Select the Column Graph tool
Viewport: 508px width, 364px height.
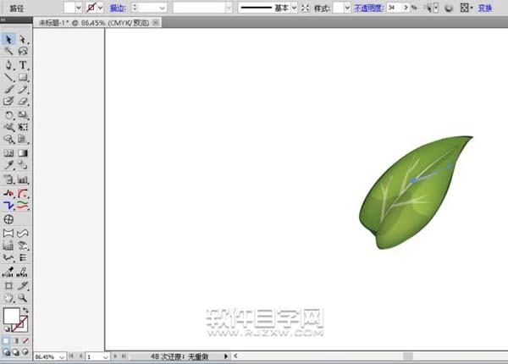(23, 179)
